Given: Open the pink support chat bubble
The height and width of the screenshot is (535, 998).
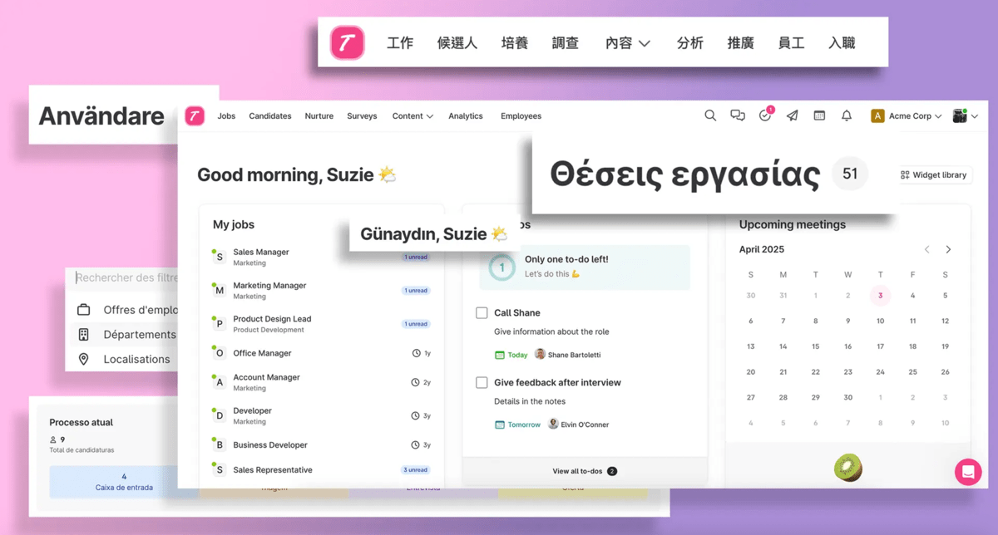Looking at the screenshot, I should (x=967, y=472).
